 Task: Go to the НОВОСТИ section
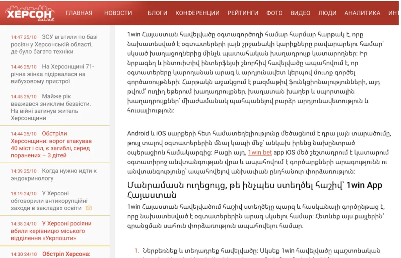118,13
